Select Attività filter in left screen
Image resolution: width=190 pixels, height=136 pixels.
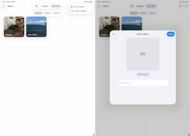57,13
